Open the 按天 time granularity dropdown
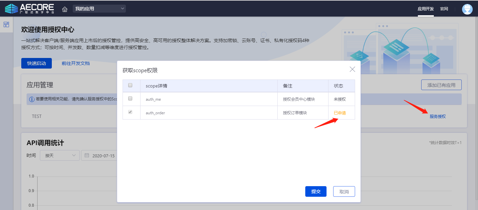 click(60, 155)
